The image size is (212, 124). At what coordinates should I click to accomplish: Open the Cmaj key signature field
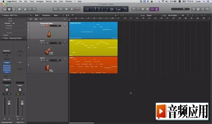pyautogui.click(x=118, y=9)
